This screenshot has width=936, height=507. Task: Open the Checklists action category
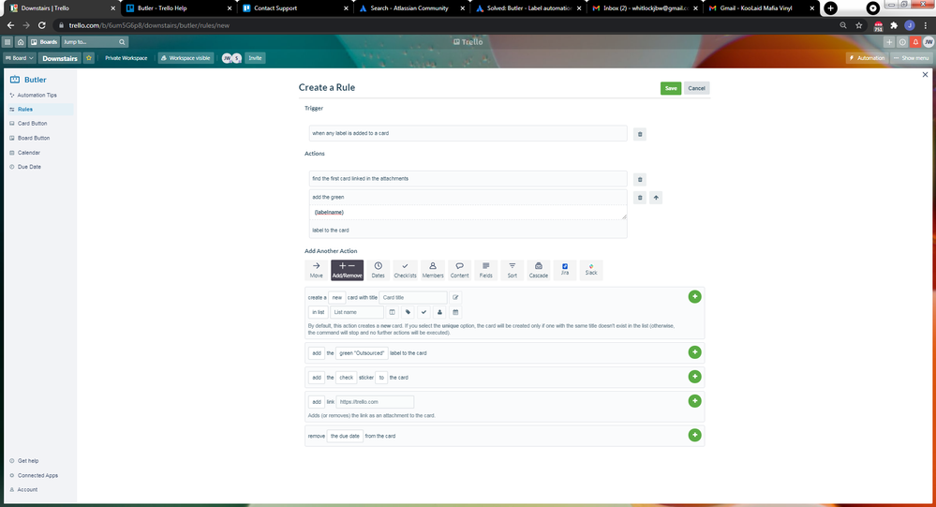click(x=405, y=270)
